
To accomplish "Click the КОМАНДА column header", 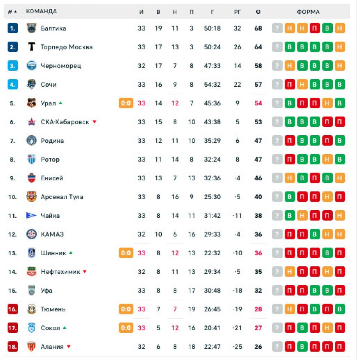I will click(x=41, y=11).
